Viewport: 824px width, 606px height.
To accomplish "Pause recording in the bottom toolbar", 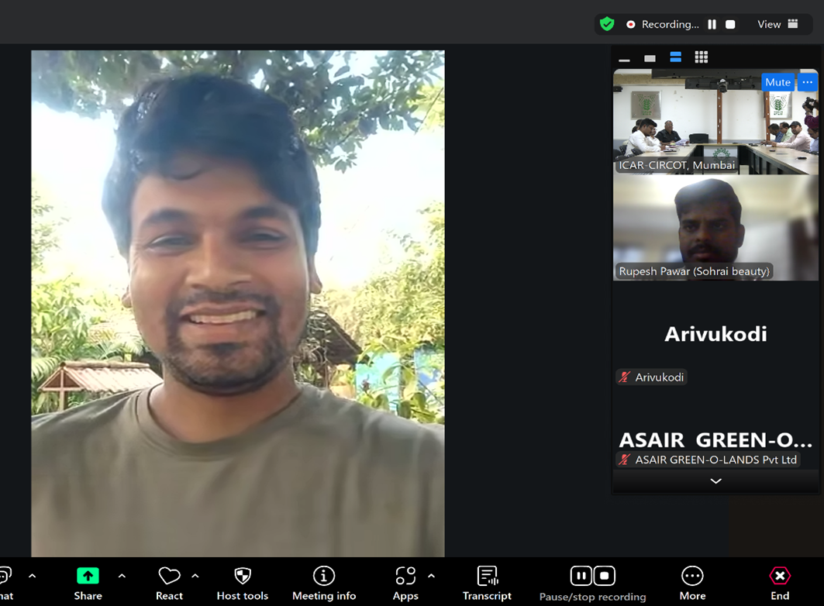I will (x=581, y=576).
